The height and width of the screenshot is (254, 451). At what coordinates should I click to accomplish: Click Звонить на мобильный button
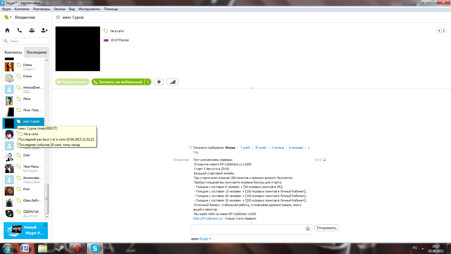[x=118, y=82]
